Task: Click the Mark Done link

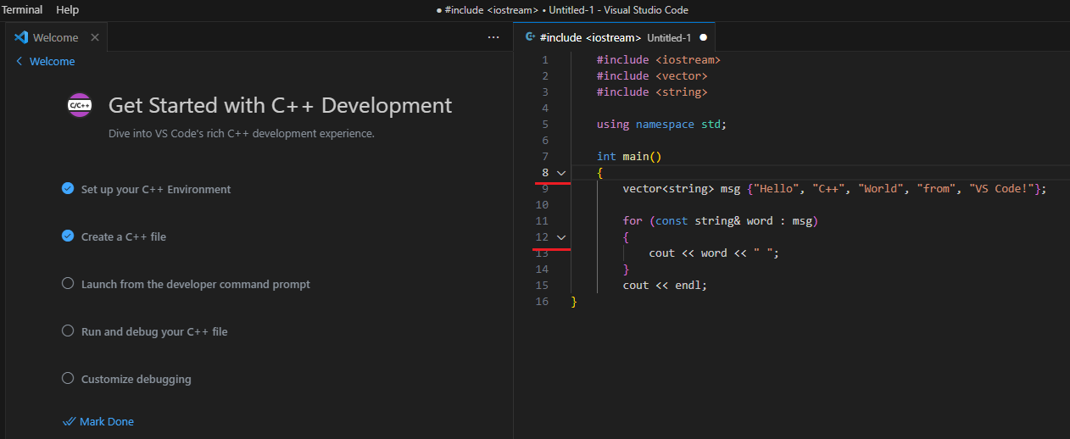Action: pos(98,421)
